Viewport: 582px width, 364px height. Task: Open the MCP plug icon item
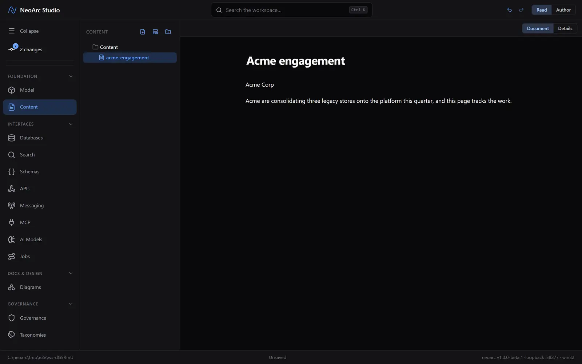pos(40,222)
